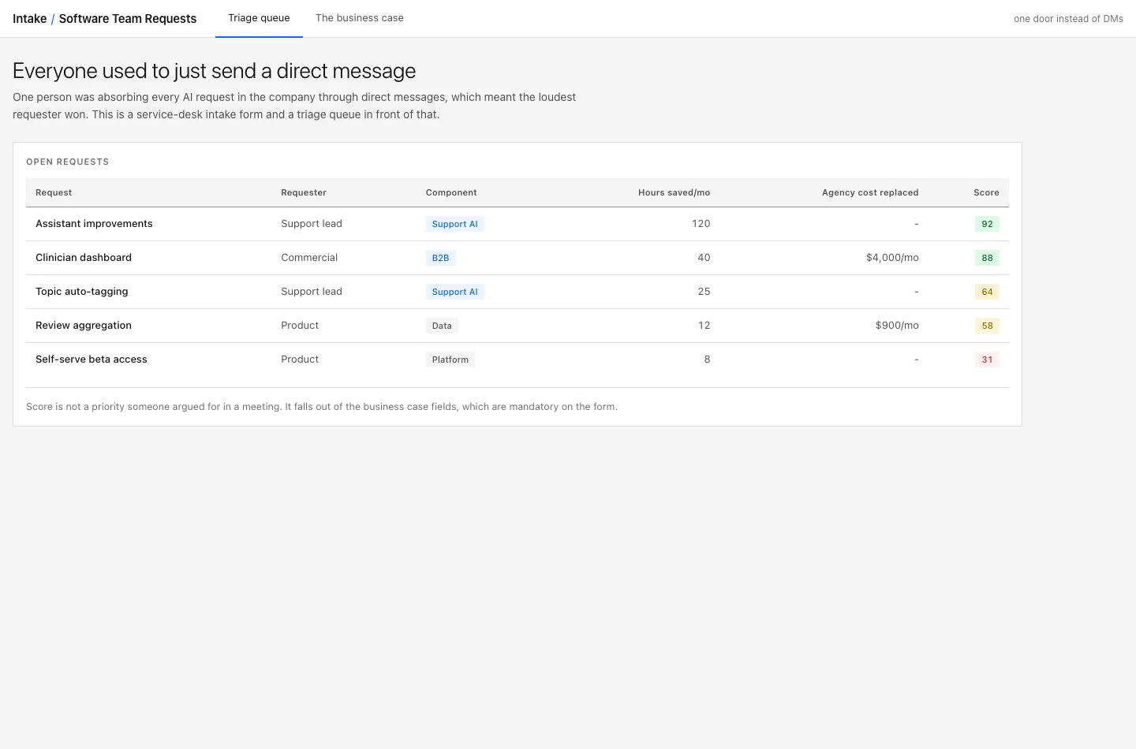Screen dimensions: 1136x749
Task: Click the OPEN REQUESTS section label
Action: pos(68,162)
